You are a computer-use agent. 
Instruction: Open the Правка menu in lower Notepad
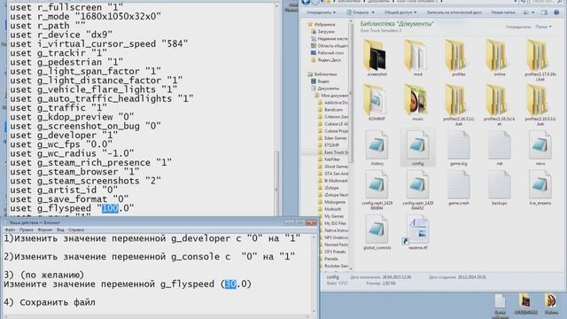pyautogui.click(x=26, y=230)
